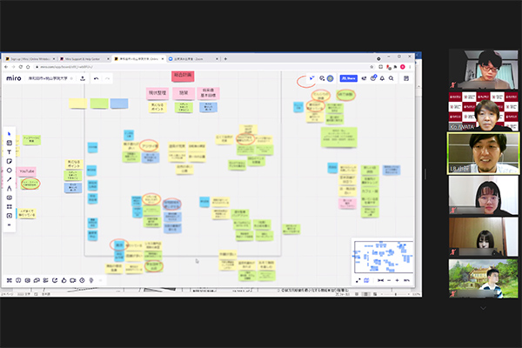Star the Miro board title

(x=71, y=78)
